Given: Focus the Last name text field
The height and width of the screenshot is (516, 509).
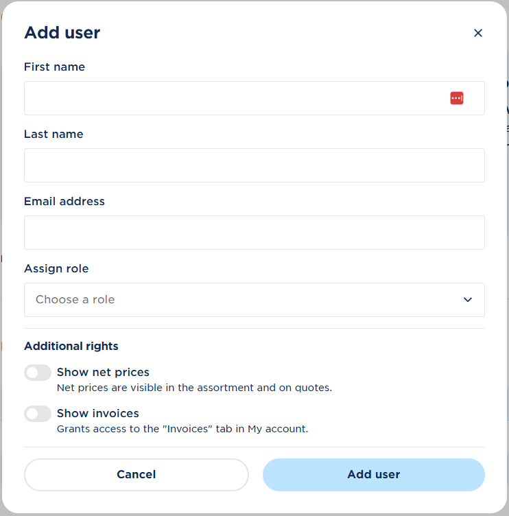Looking at the screenshot, I should point(254,165).
